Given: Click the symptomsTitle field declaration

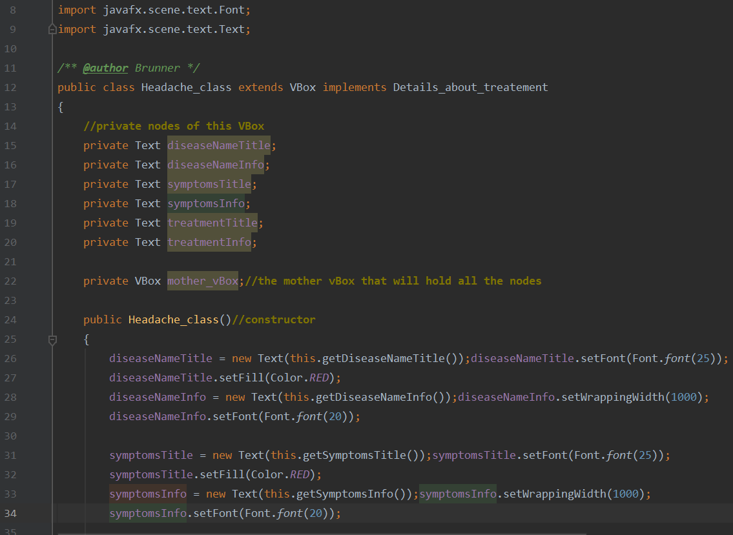Looking at the screenshot, I should (x=209, y=184).
